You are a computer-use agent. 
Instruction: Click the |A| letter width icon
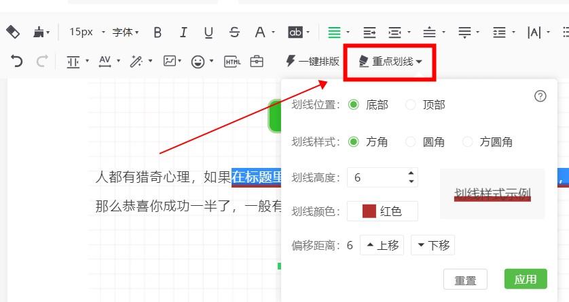(534, 33)
